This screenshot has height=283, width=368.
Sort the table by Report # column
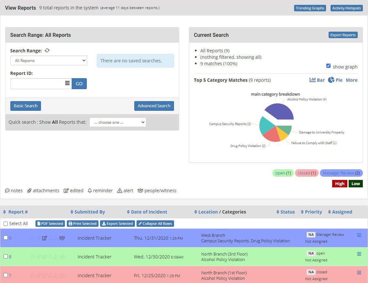coord(15,212)
